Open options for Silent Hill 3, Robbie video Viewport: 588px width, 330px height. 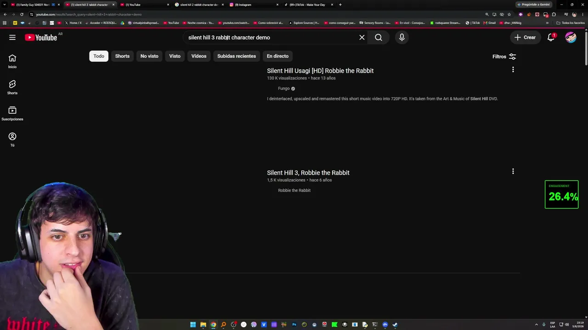point(513,171)
